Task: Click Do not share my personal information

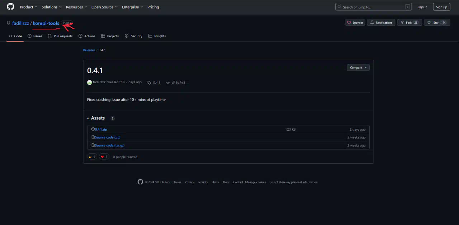Action: [x=294, y=182]
